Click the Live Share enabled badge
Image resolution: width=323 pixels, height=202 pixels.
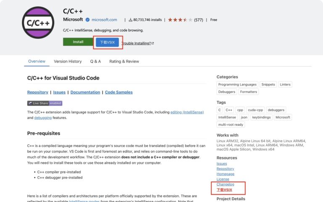pyautogui.click(x=45, y=103)
